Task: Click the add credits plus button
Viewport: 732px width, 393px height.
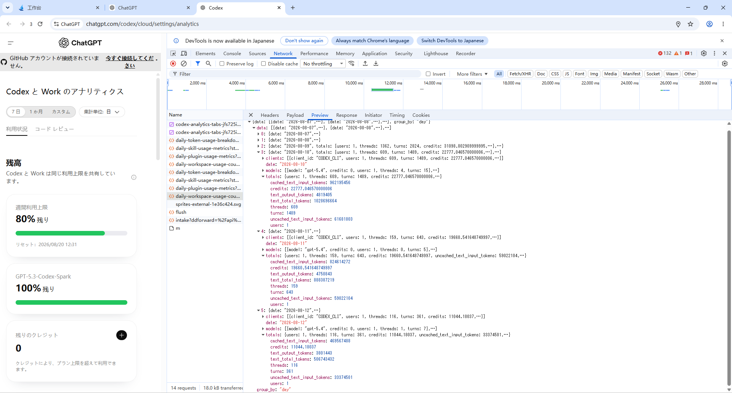Action: click(121, 335)
